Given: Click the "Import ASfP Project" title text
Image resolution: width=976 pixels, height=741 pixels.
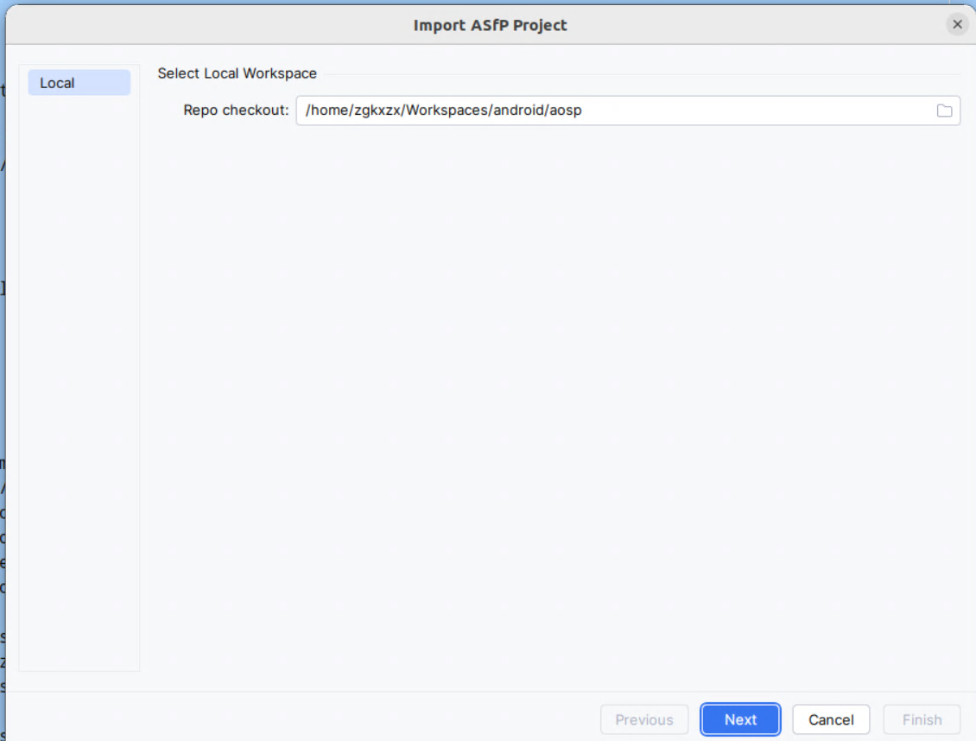Looking at the screenshot, I should [490, 26].
